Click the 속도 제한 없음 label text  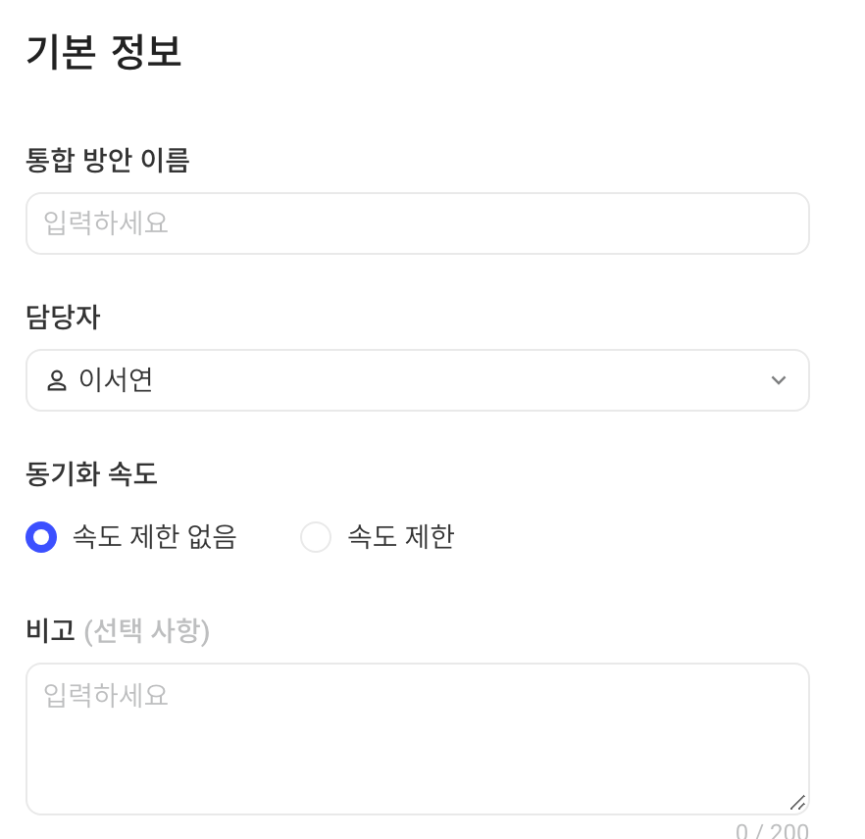155,537
